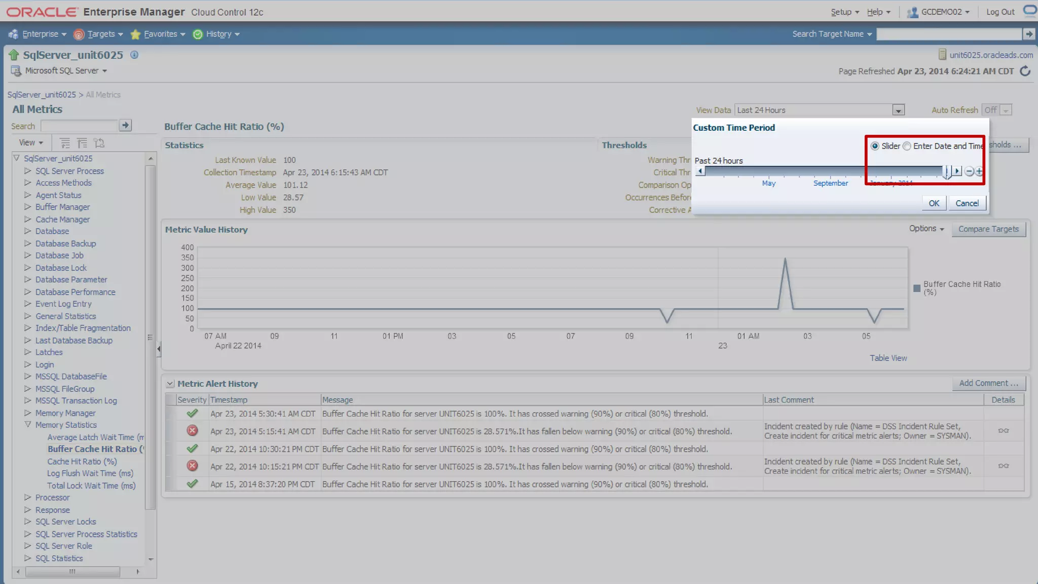Select the Slider radio button
The image size is (1038, 584).
pos(875,146)
